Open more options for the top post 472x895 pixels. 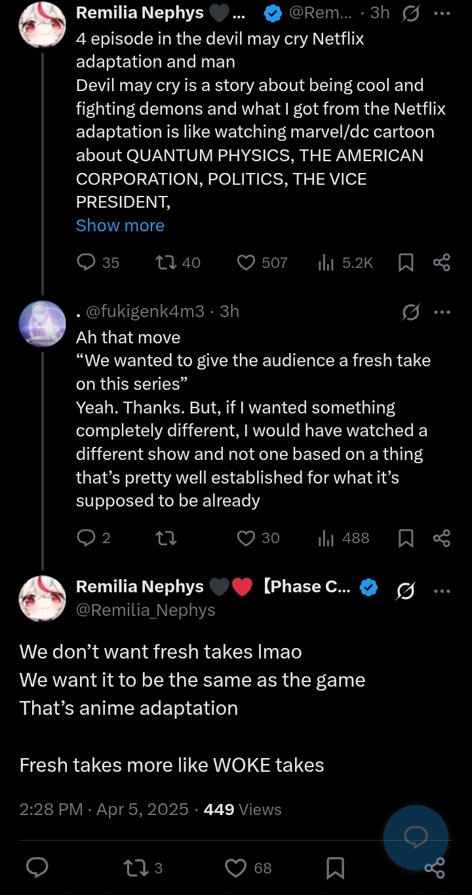tap(442, 12)
